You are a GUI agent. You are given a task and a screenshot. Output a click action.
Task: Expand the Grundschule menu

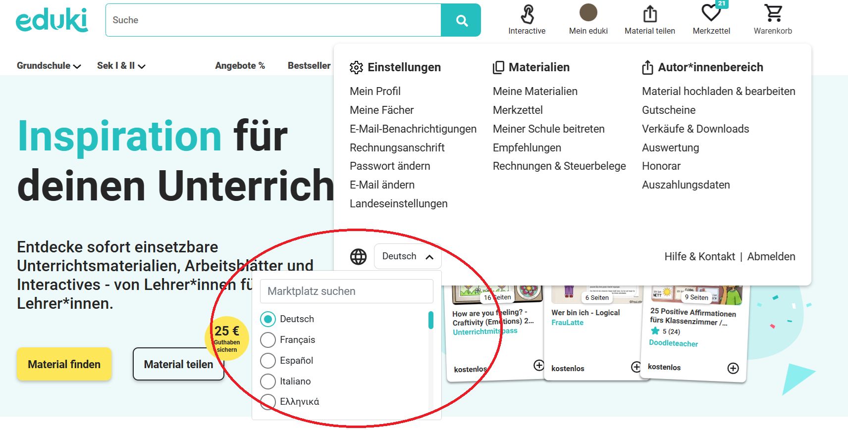(x=49, y=66)
